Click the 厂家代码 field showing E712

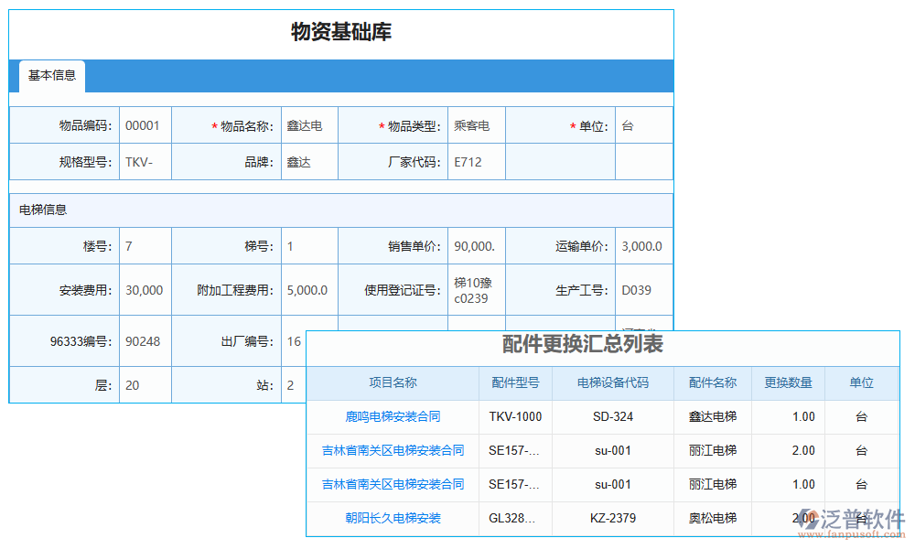pyautogui.click(x=476, y=162)
